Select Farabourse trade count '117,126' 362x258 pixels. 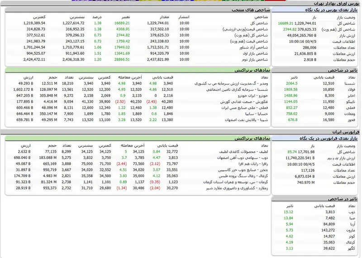(x=308, y=170)
